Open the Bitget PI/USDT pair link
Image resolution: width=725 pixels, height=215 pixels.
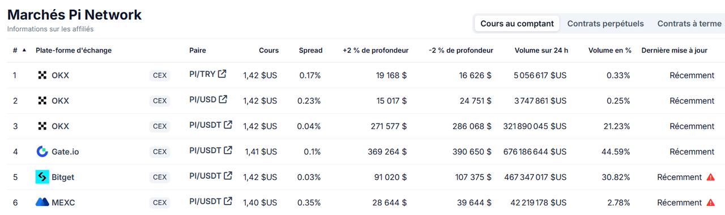pos(205,176)
